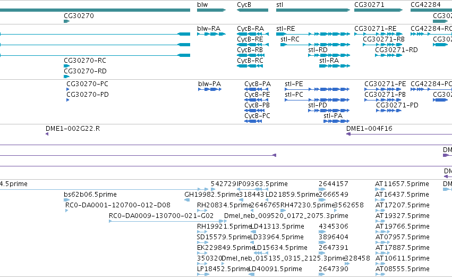Screen dimensions: 452x277
Task: Select the blw-PA protein label
Action: pyautogui.click(x=210, y=84)
